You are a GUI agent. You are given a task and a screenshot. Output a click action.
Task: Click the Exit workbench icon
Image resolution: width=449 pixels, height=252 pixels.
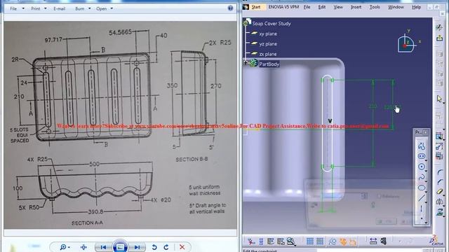click(x=440, y=38)
